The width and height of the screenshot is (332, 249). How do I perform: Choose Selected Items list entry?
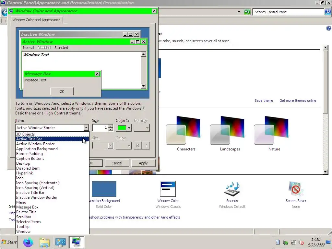click(52, 222)
